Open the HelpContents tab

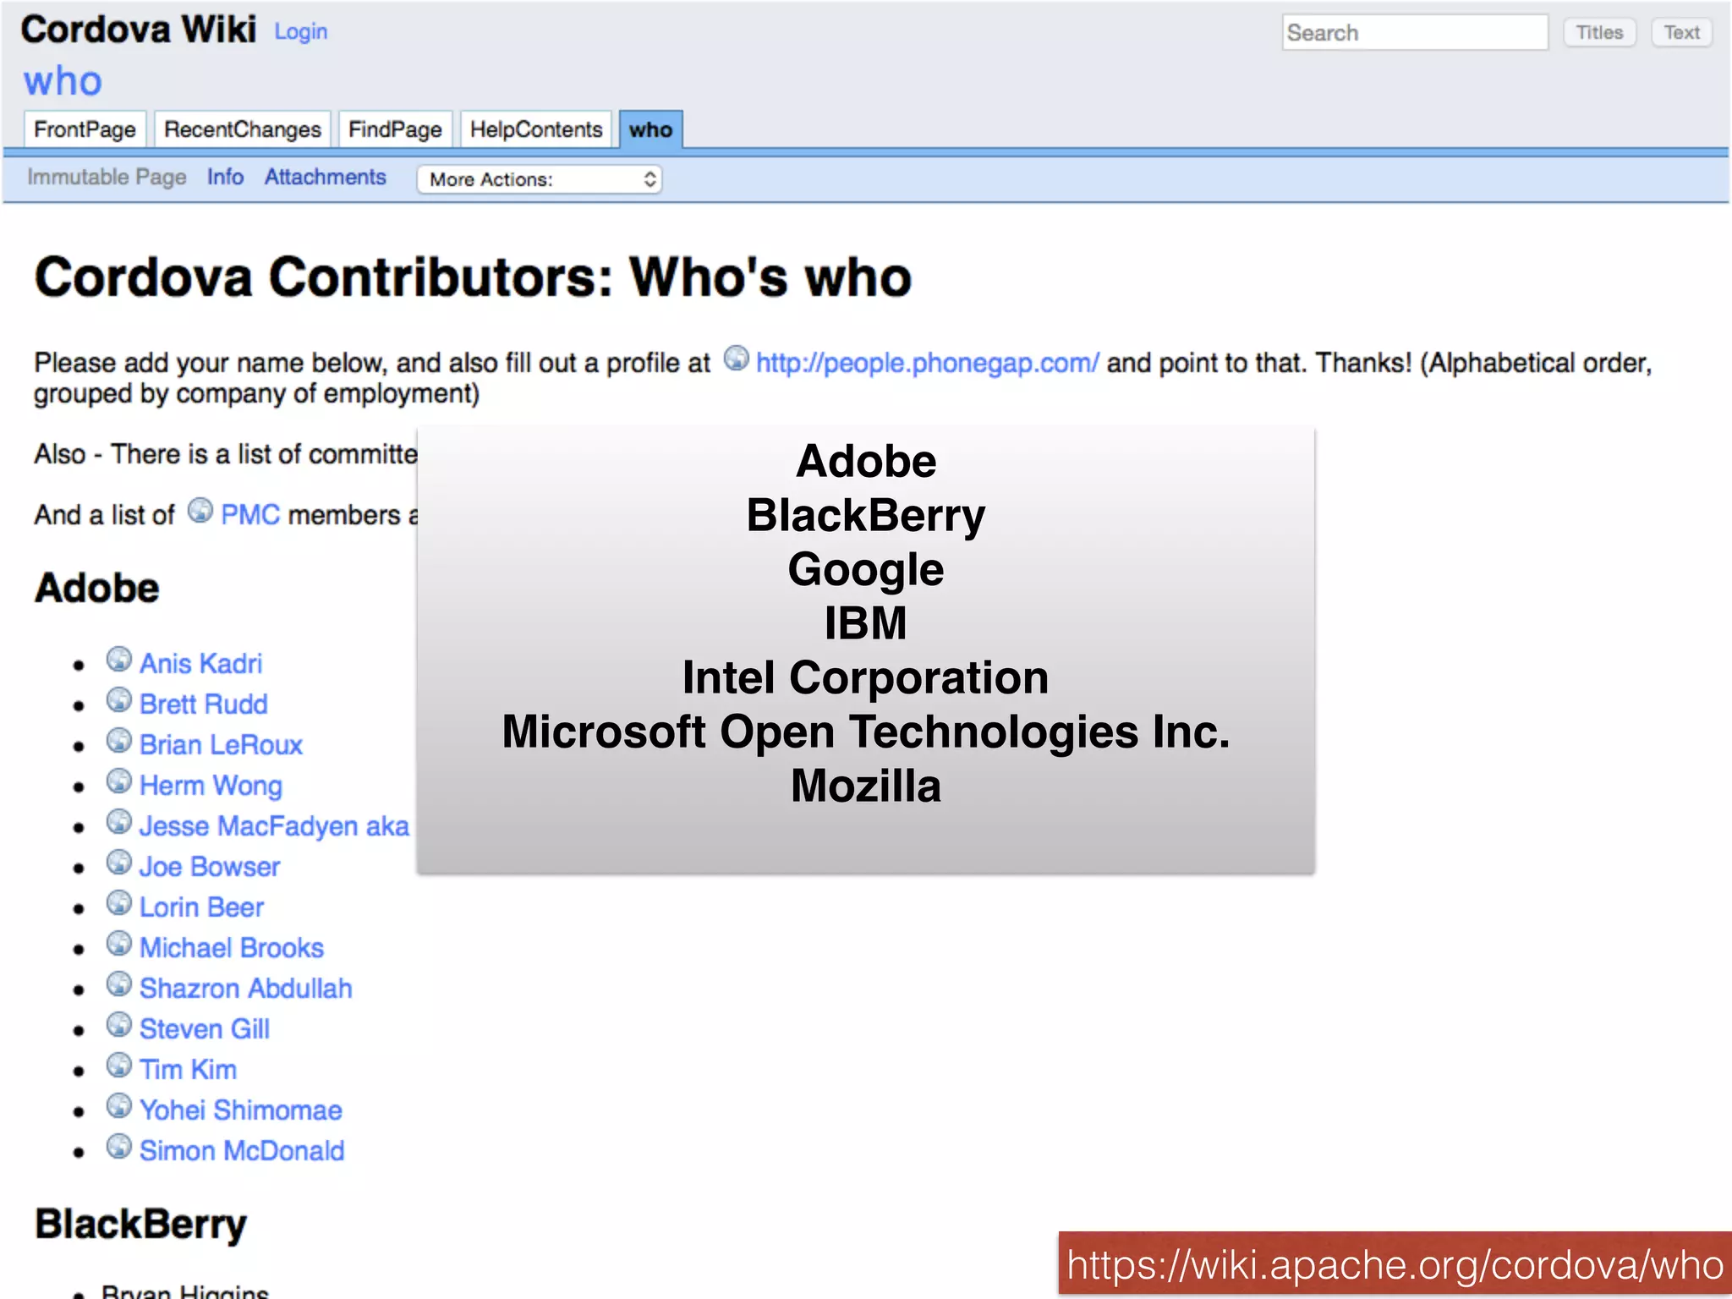(x=536, y=129)
